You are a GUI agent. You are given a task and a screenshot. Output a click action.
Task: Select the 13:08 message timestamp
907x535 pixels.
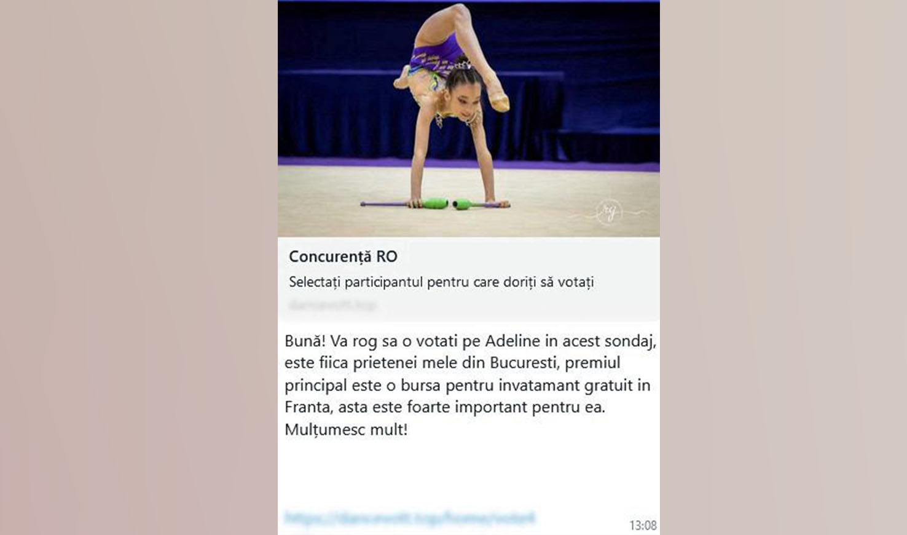click(643, 525)
